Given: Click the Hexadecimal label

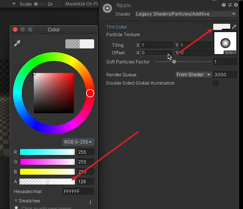Looking at the screenshot, I should pyautogui.click(x=28, y=191).
